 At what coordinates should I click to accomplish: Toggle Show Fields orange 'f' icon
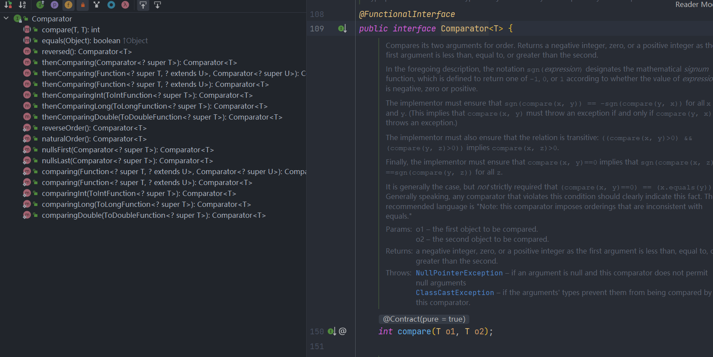pyautogui.click(x=69, y=5)
